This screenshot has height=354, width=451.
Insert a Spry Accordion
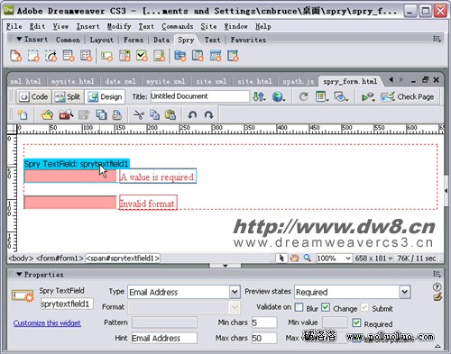[216, 56]
